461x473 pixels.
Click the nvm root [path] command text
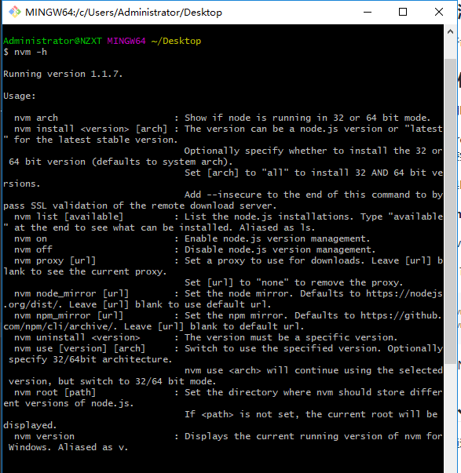click(x=55, y=392)
